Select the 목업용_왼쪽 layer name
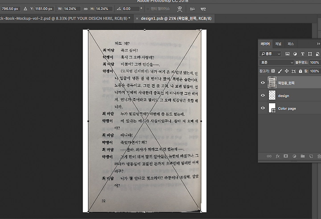 point(286,83)
